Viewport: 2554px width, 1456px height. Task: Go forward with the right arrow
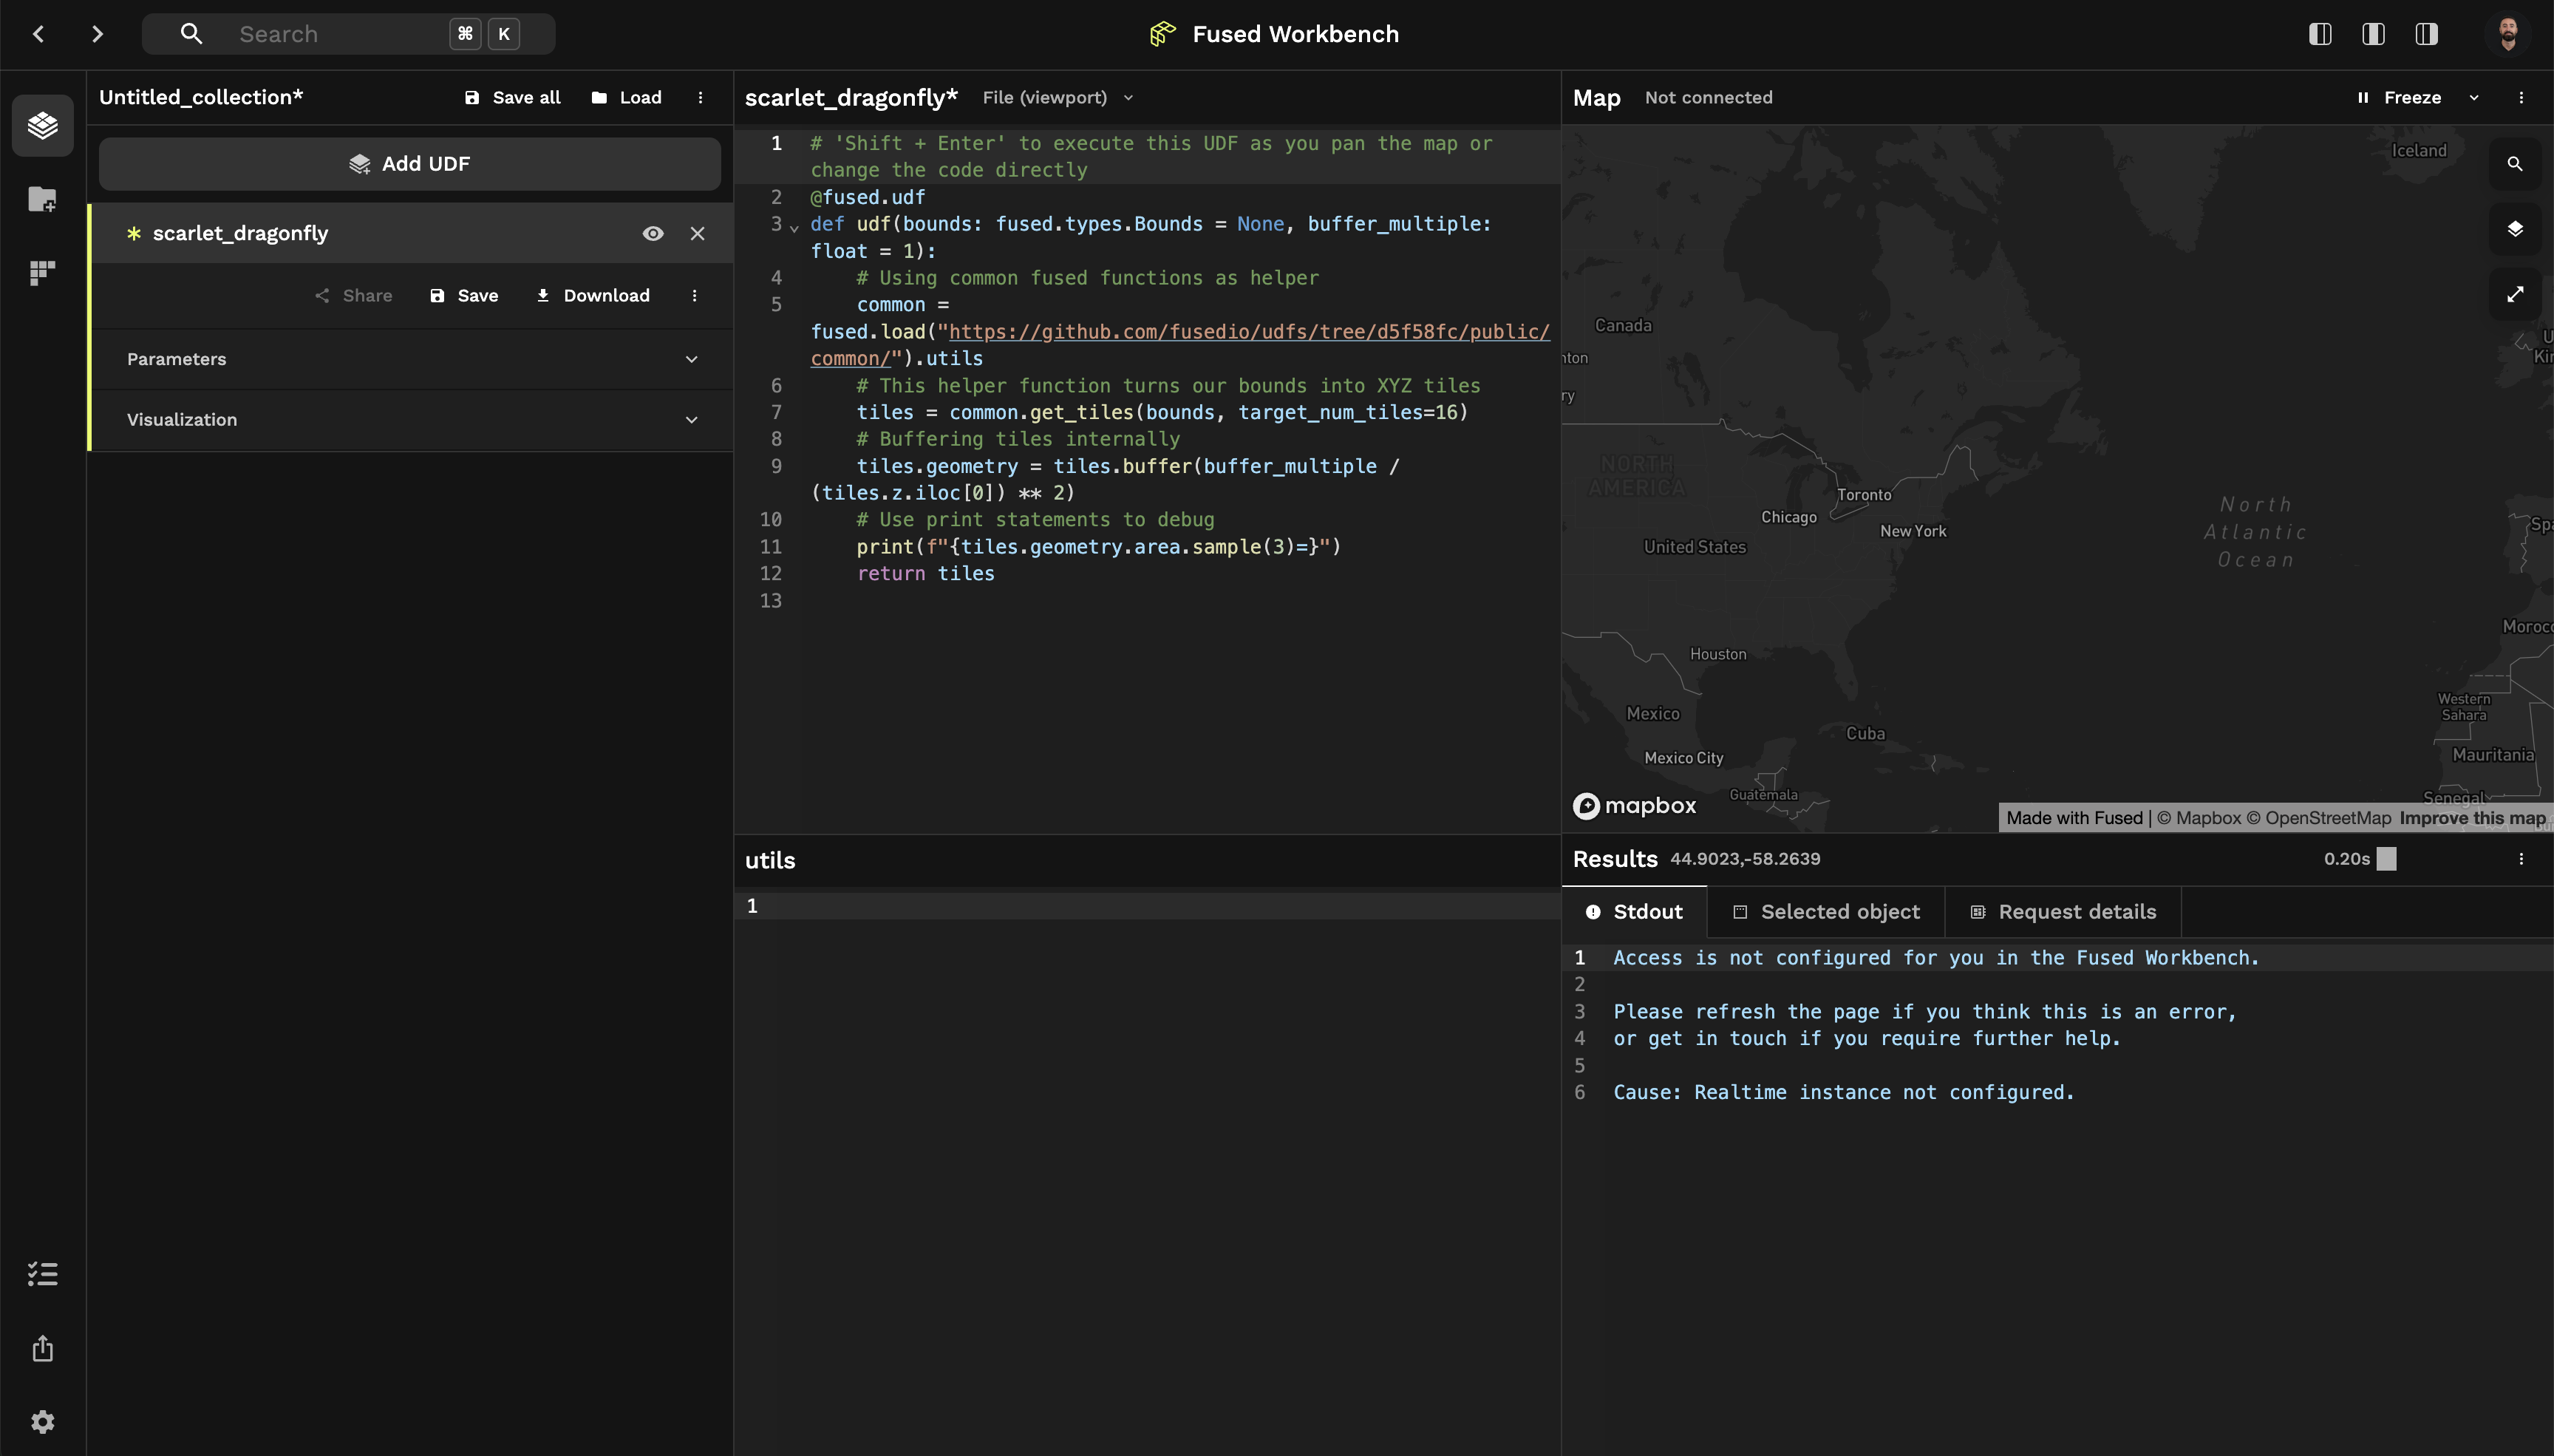[97, 34]
